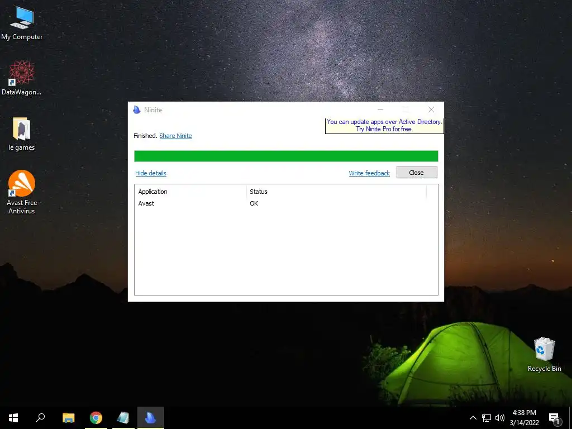
Task: Open My Computer desktop icon
Action: [22, 22]
